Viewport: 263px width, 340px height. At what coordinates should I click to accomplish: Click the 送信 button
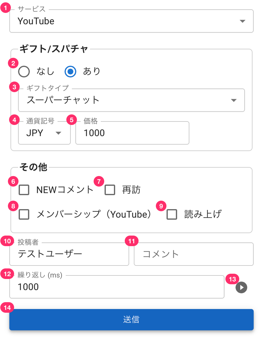coord(131,320)
